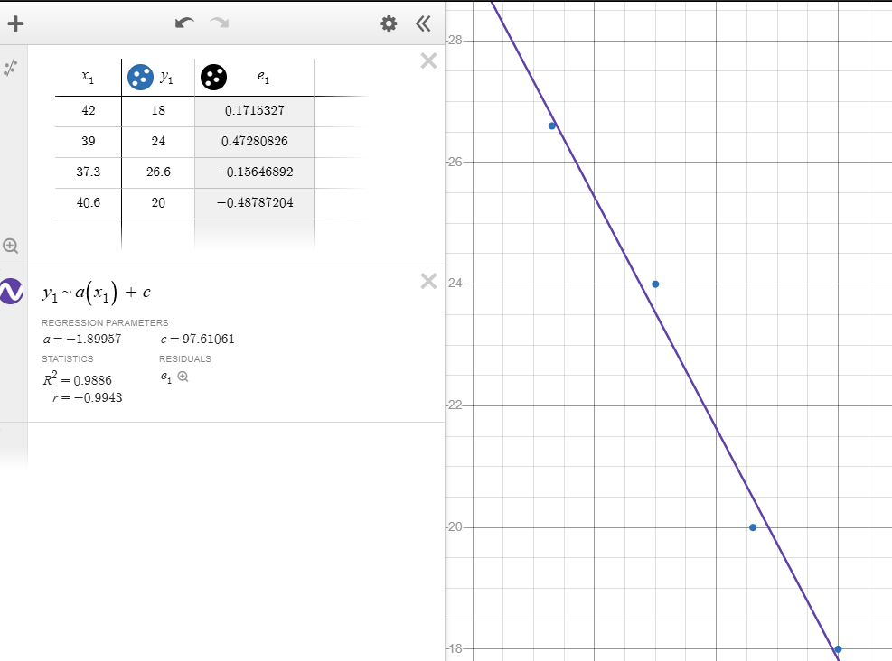Toggle blue y1 point style icon
This screenshot has width=892, height=661.
140,78
